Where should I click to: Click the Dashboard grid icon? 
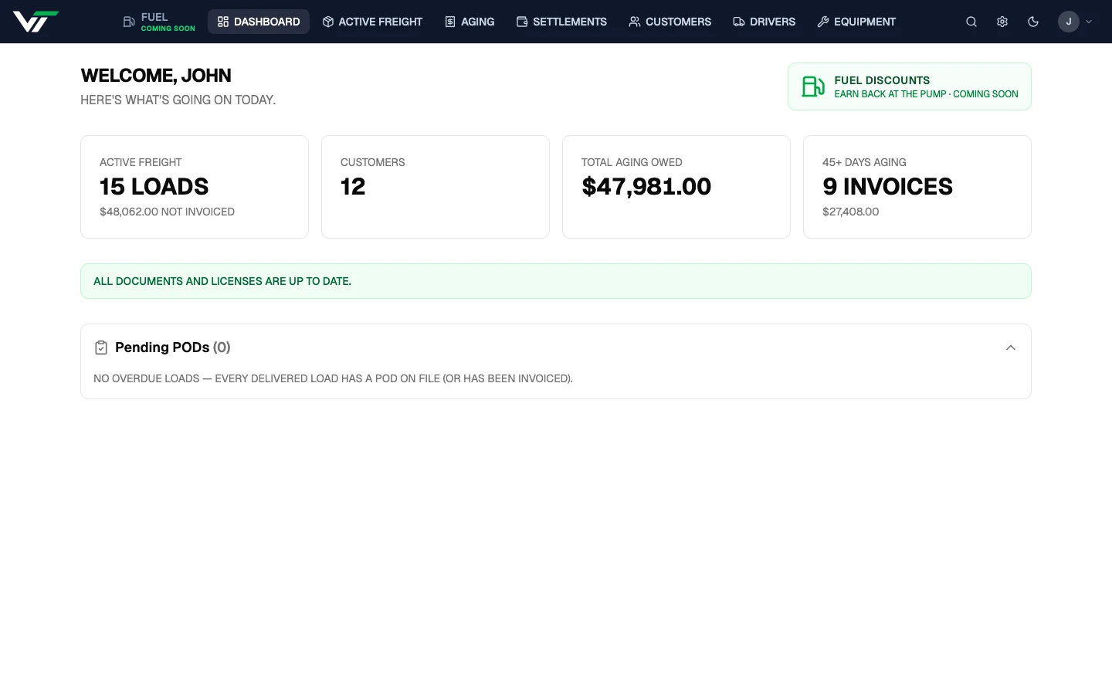(223, 22)
